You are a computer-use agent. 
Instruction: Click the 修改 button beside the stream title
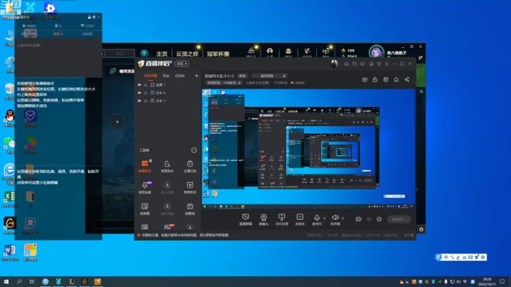coord(243,76)
